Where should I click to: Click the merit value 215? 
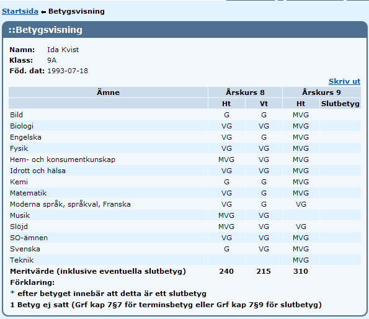(x=264, y=271)
